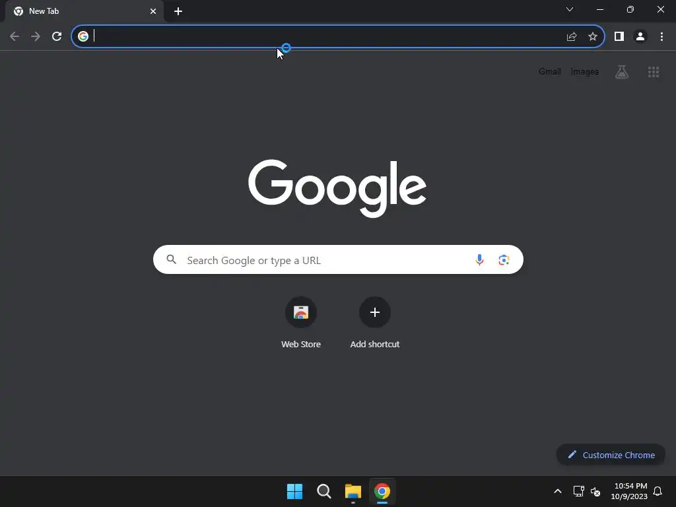Open taskbar search
Screen dimensions: 676x507
point(323,491)
